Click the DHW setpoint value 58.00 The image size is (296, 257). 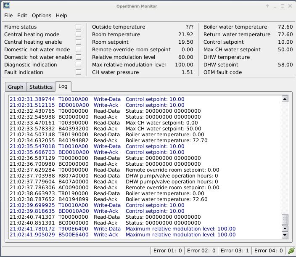[x=285, y=65]
